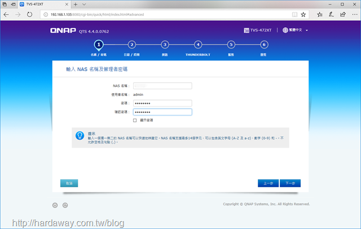Click the site info icon in address bar
The width and height of the screenshot is (361, 229).
click(x=46, y=15)
